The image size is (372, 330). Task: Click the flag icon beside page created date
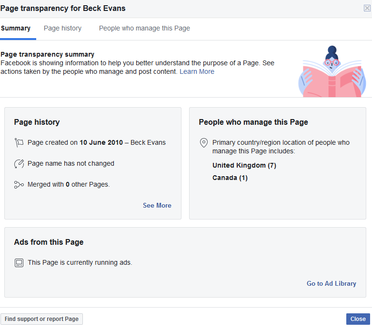[x=19, y=142]
